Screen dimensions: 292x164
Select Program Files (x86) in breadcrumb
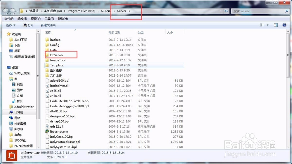coord(81,11)
